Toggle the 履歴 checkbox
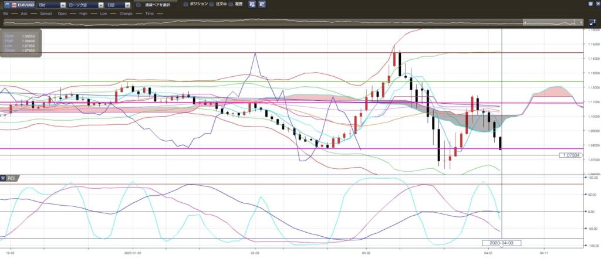Screen dimensions: 601x262 [231, 4]
